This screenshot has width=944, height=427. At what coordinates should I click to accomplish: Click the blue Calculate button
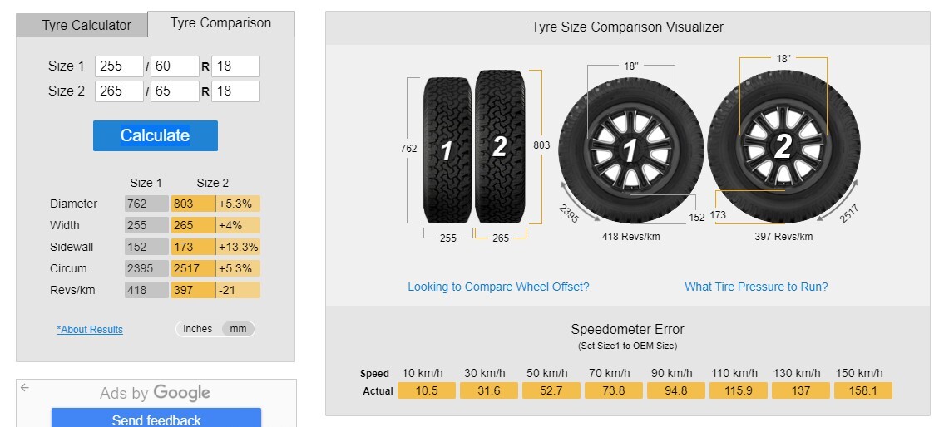(x=156, y=135)
